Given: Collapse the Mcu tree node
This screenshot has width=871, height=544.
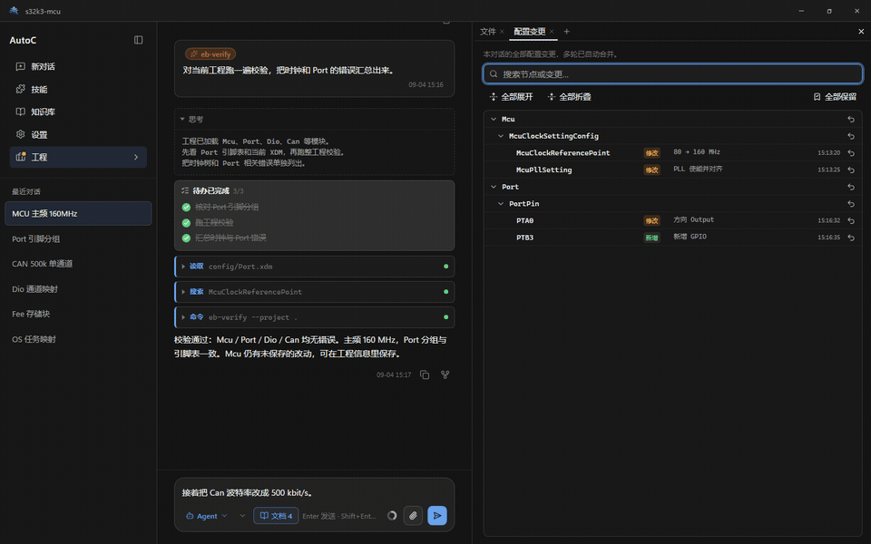Looking at the screenshot, I should tap(494, 120).
